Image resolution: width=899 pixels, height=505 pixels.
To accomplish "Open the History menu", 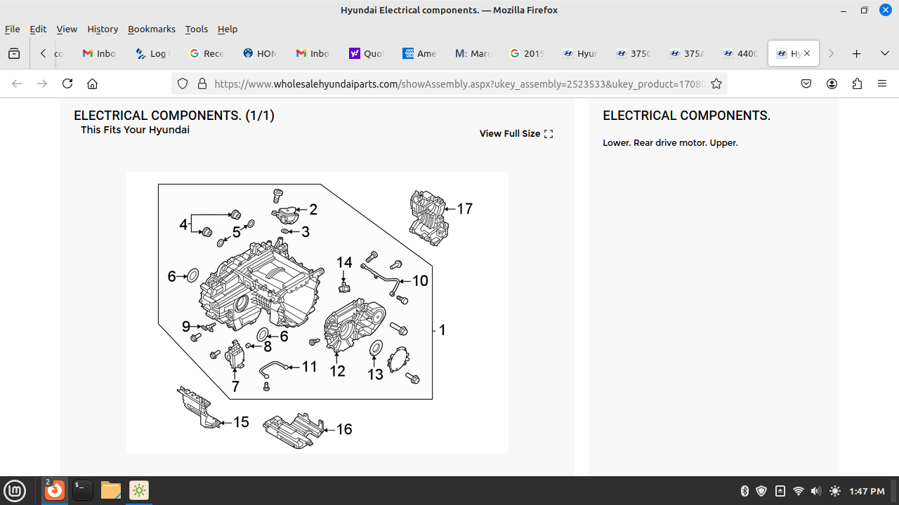I will click(x=103, y=29).
